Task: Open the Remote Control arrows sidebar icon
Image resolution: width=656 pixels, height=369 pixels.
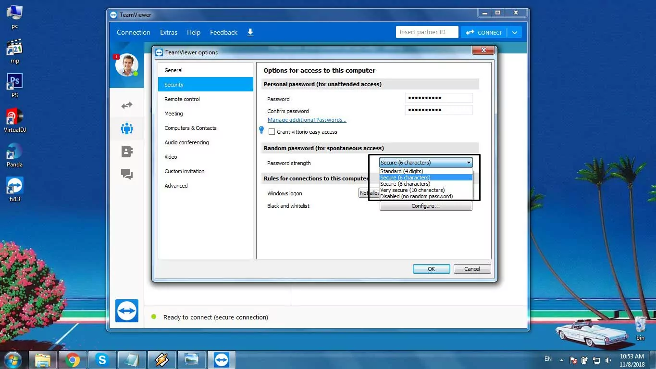Action: 127,105
